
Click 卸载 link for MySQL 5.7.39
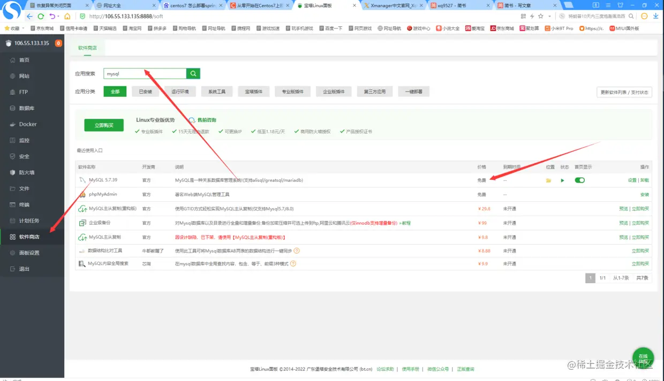[x=645, y=180]
